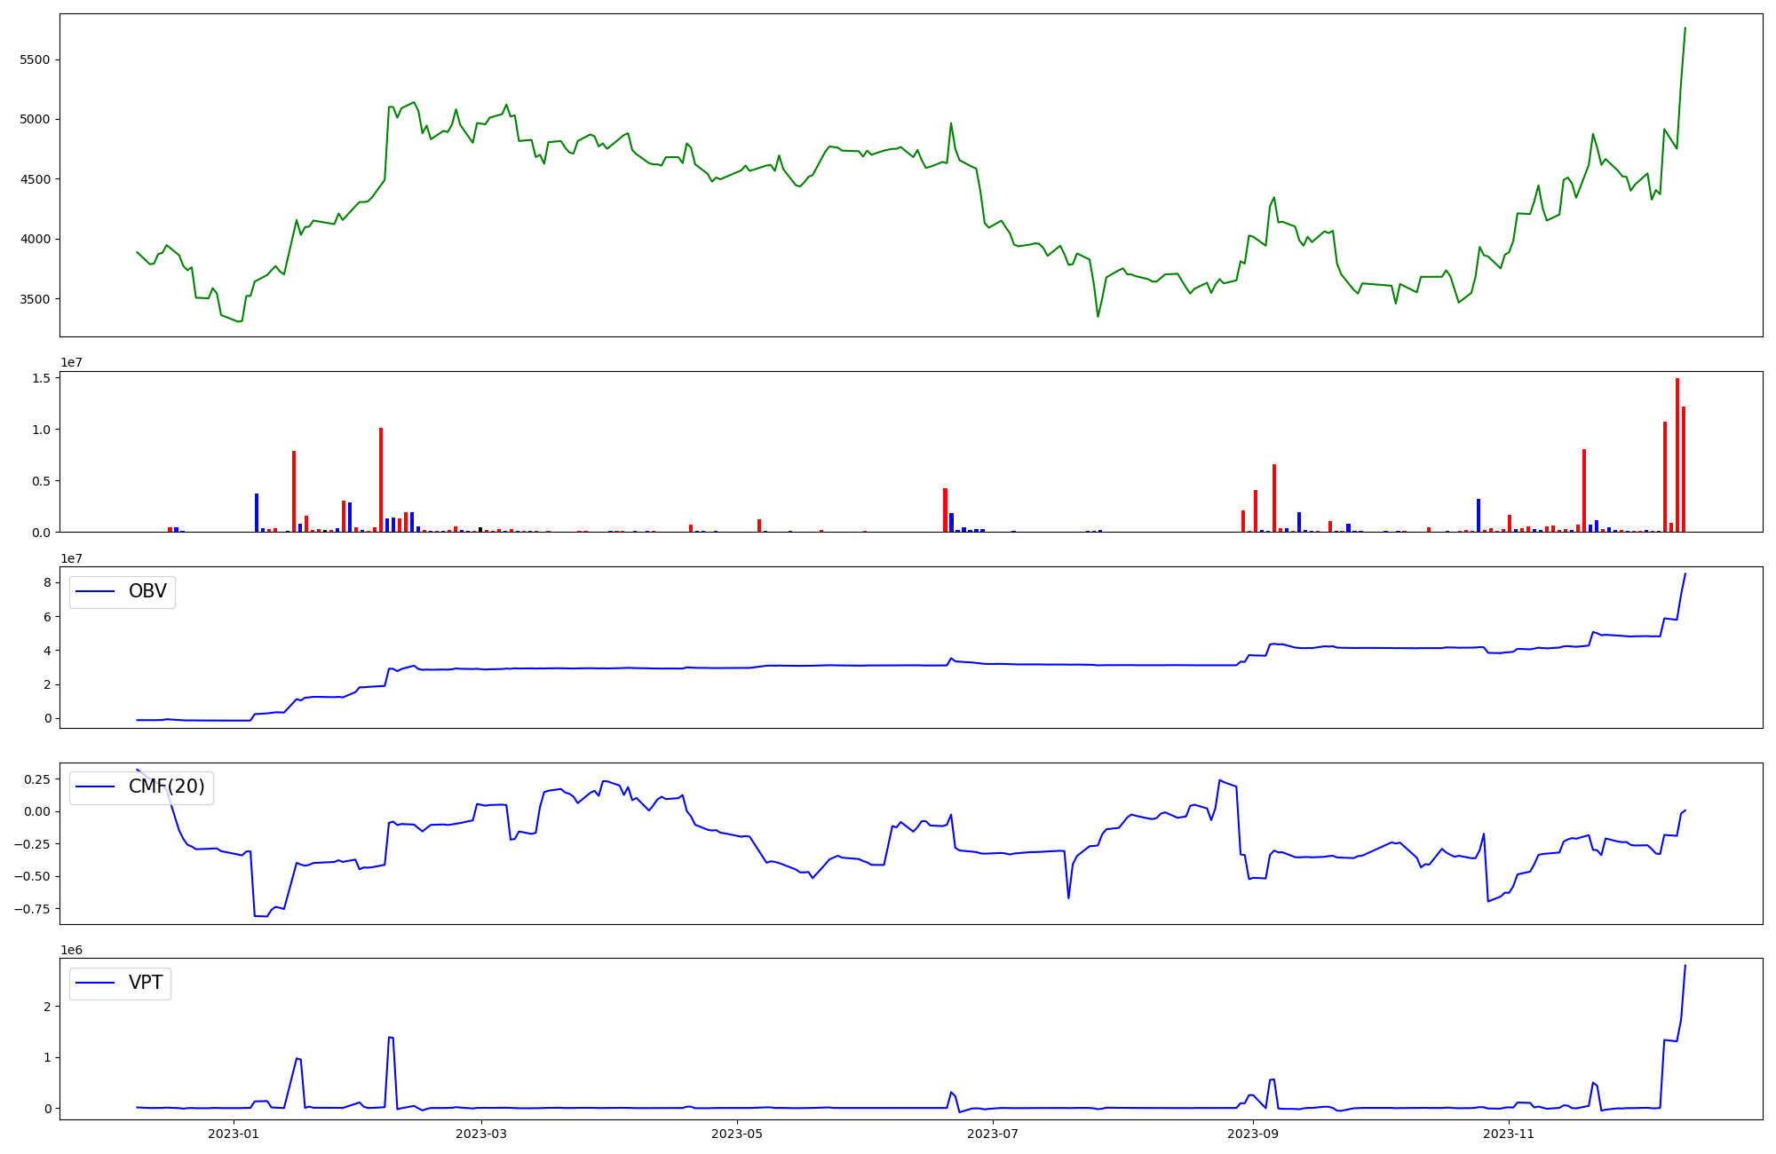1776x1154 pixels.
Task: Click the VPT legend label
Action: 146,983
